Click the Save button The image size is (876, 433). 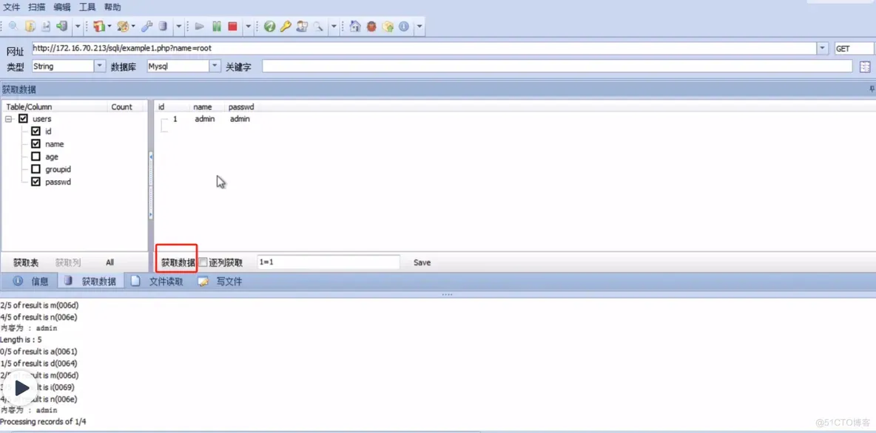(422, 262)
